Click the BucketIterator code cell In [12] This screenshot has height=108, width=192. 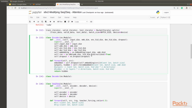(106, 31)
